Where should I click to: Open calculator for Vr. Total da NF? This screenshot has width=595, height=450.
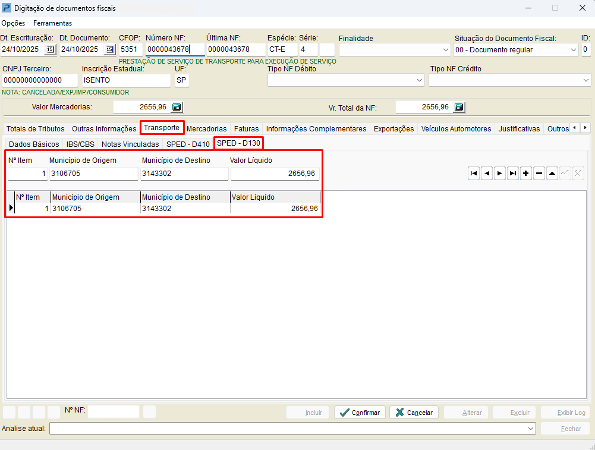point(459,107)
